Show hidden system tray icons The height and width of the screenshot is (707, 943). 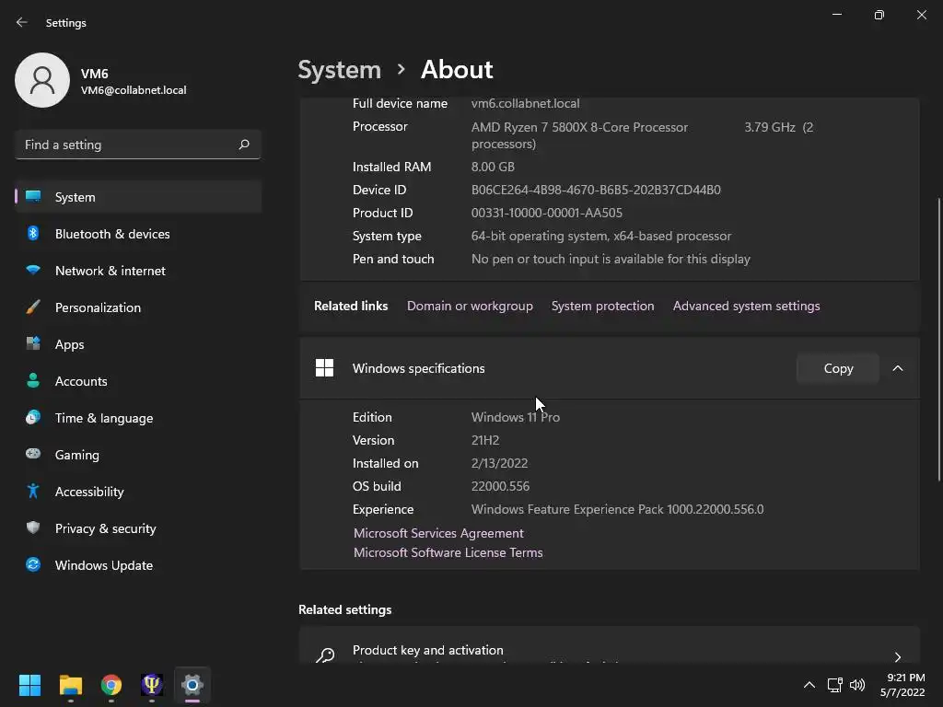[x=809, y=685]
